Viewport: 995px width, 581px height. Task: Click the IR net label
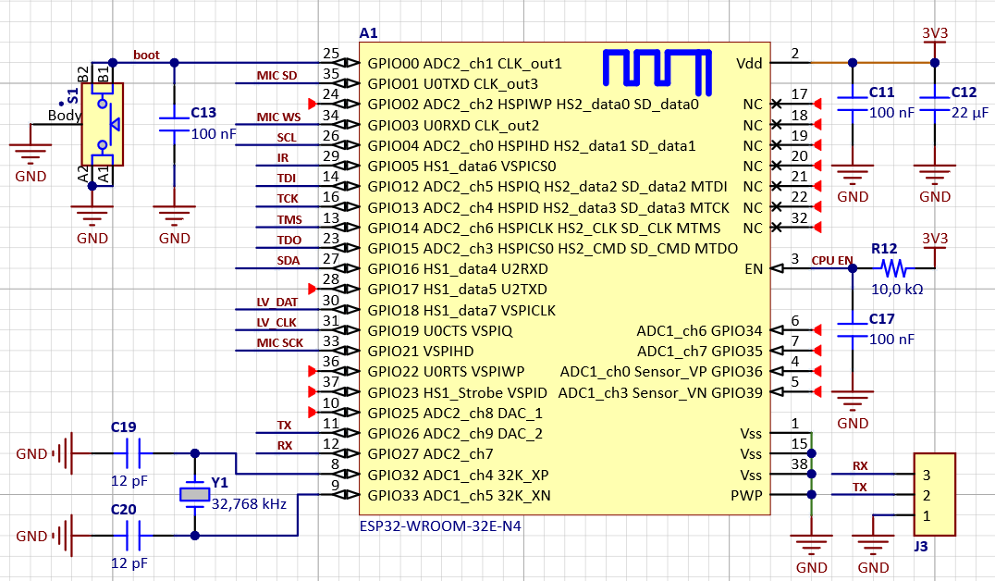pos(282,158)
